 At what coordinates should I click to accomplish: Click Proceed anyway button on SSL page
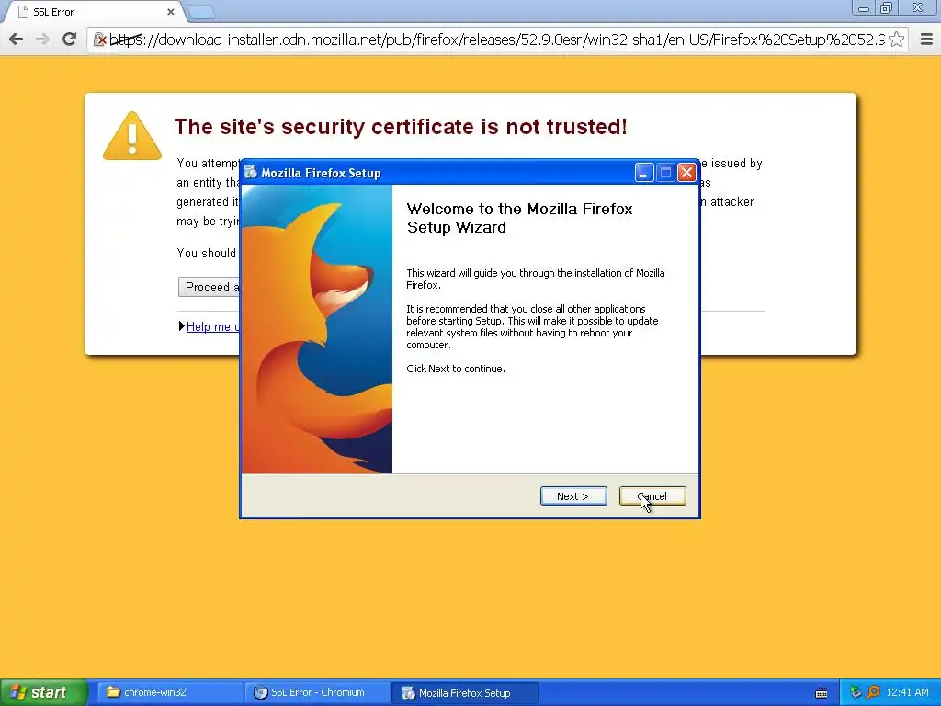tap(210, 287)
